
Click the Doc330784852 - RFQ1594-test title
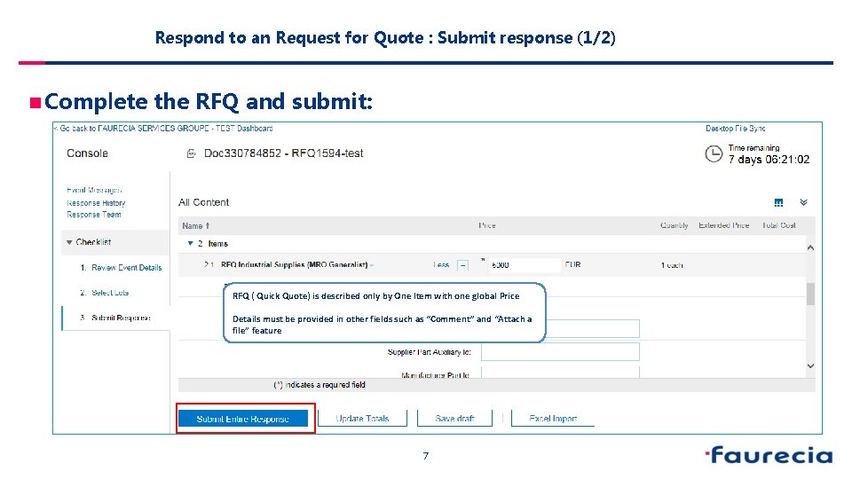tap(284, 153)
